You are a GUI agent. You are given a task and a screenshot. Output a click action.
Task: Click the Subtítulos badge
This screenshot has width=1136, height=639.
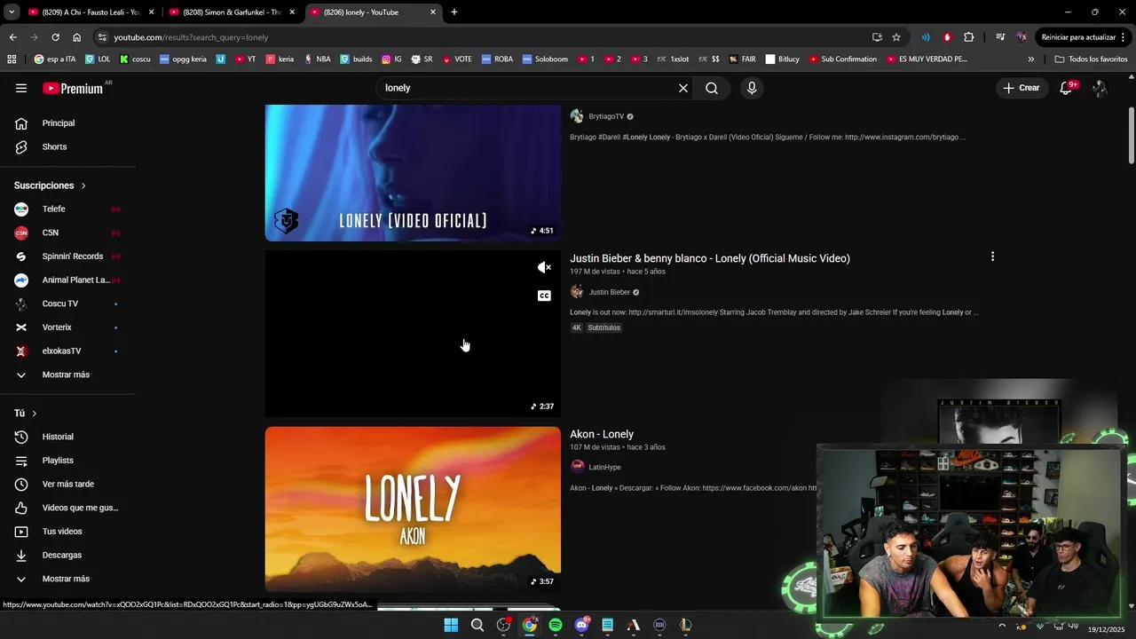pos(604,327)
